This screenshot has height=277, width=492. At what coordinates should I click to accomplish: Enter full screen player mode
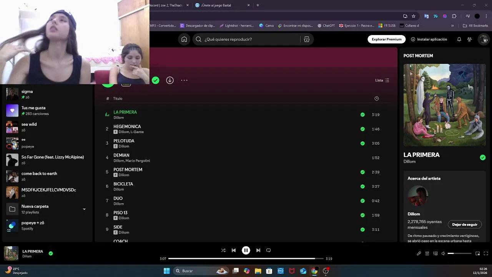click(x=486, y=254)
